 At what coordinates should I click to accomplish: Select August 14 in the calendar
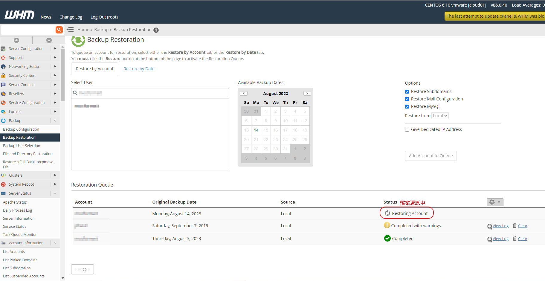[x=256, y=130]
